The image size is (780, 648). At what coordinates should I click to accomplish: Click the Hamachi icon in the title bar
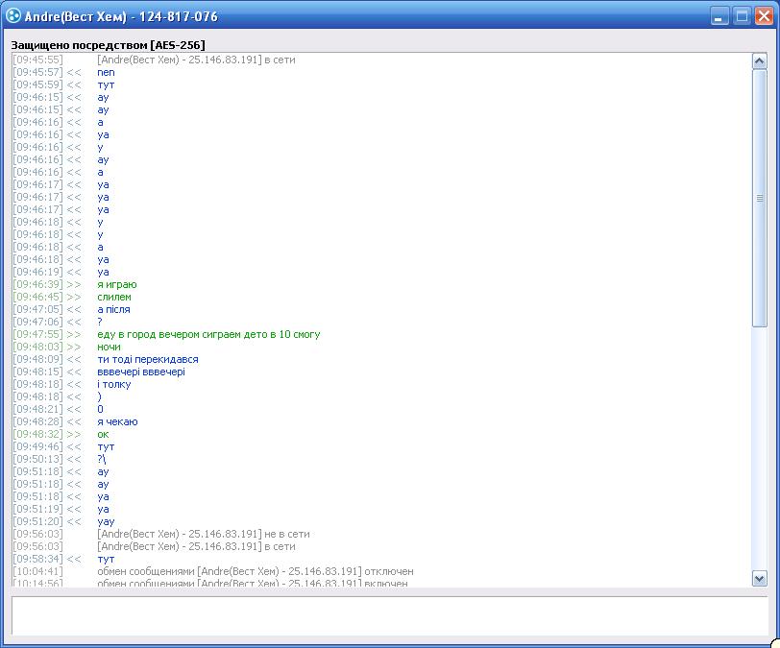click(12, 16)
